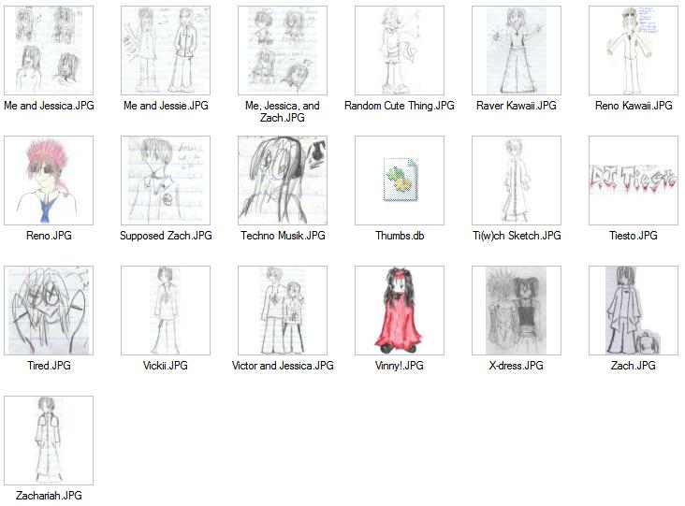Click the file name Thumbs.db
This screenshot has height=506, width=685.
tap(400, 236)
